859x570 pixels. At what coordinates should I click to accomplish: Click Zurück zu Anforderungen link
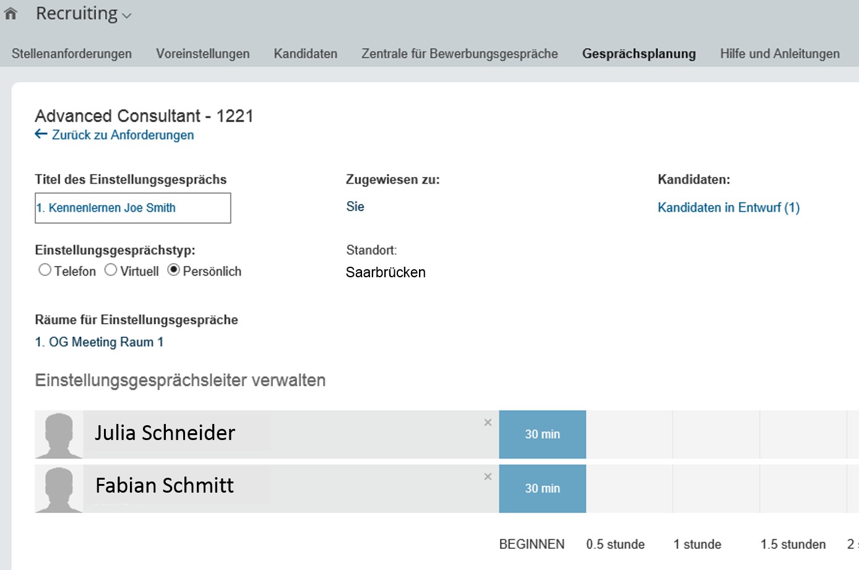tap(123, 135)
